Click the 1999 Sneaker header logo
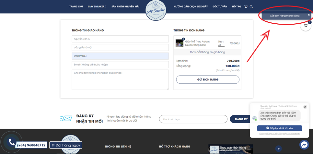The image size is (313, 154). point(156,10)
